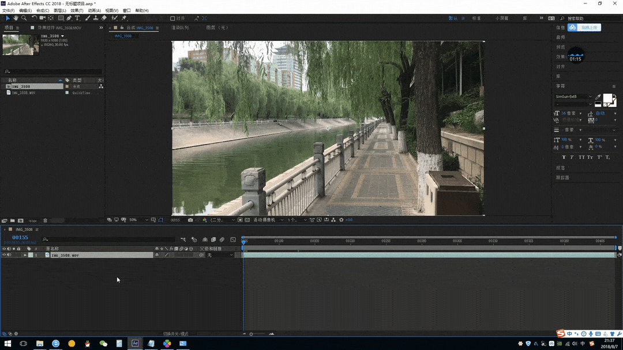Select the Unified Camera tool
The height and width of the screenshot is (350, 623).
[42, 18]
